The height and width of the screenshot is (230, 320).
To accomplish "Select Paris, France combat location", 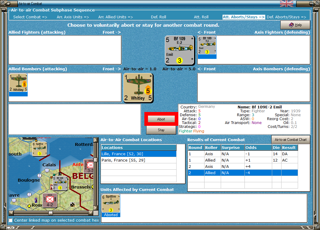I will coord(123,160).
